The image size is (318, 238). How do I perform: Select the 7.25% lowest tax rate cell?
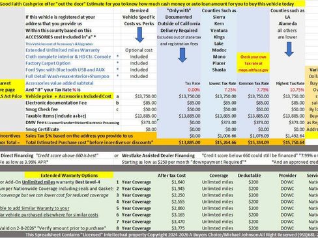coord(230,90)
